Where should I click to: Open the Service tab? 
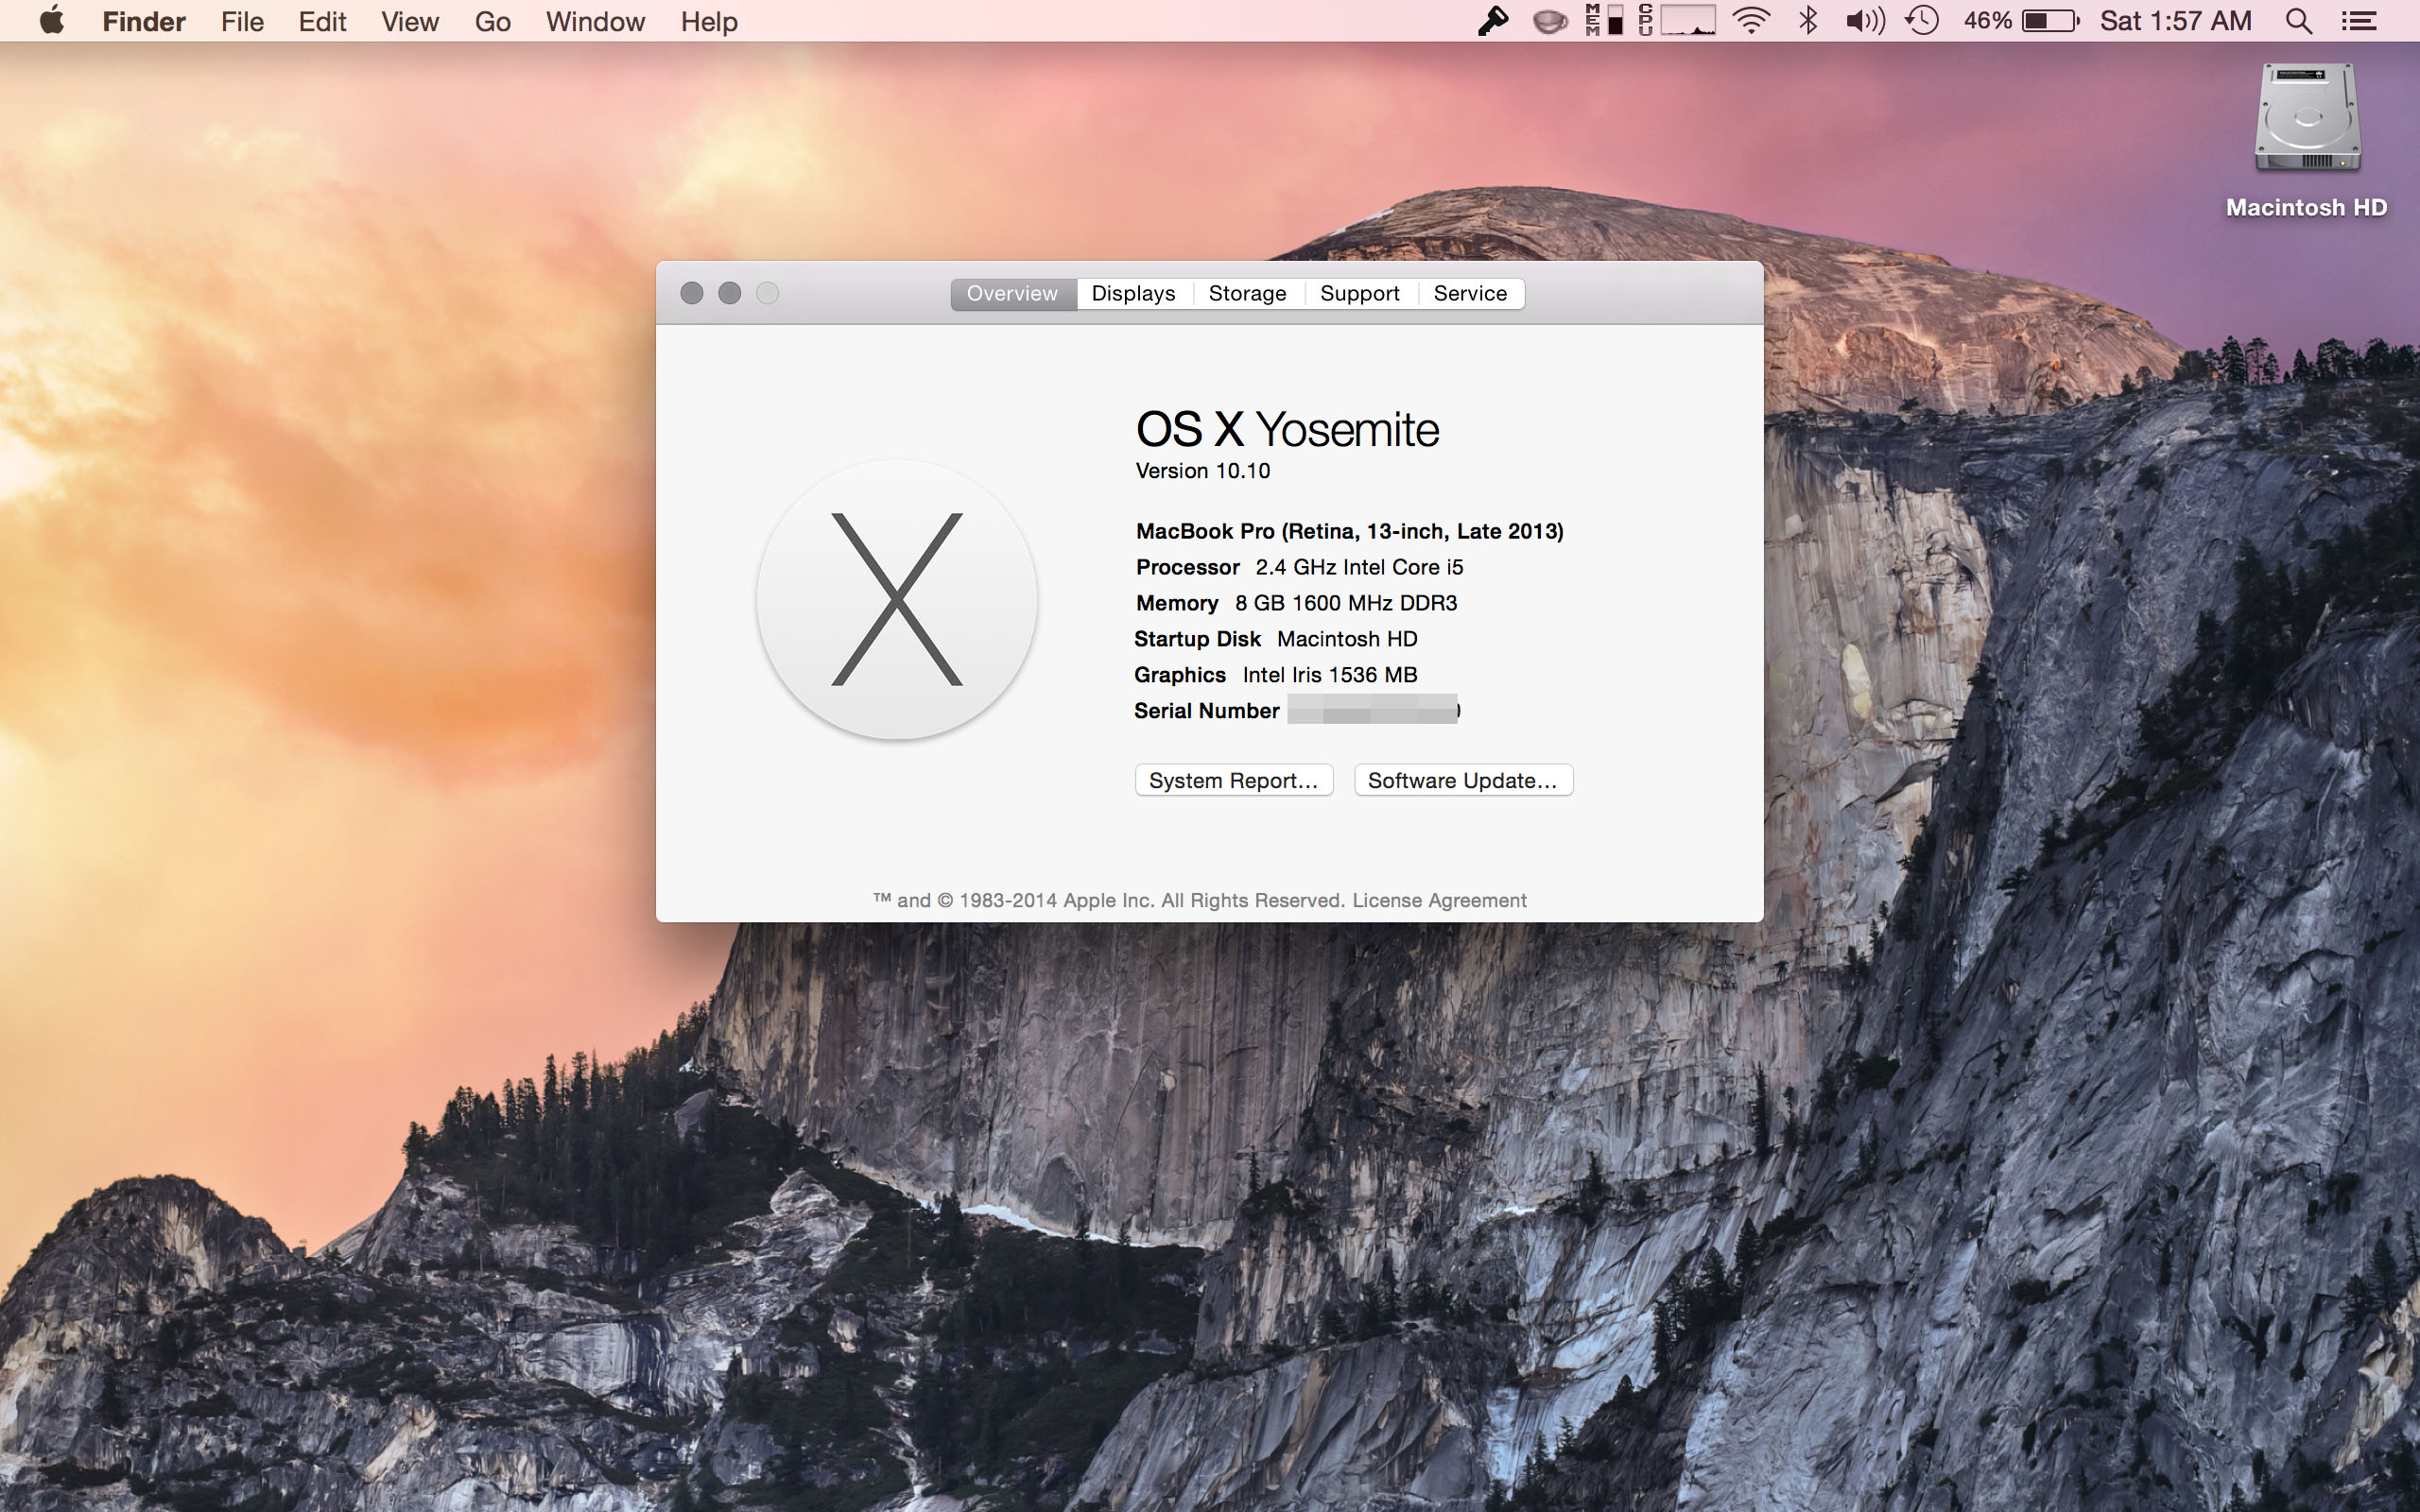pyautogui.click(x=1469, y=293)
